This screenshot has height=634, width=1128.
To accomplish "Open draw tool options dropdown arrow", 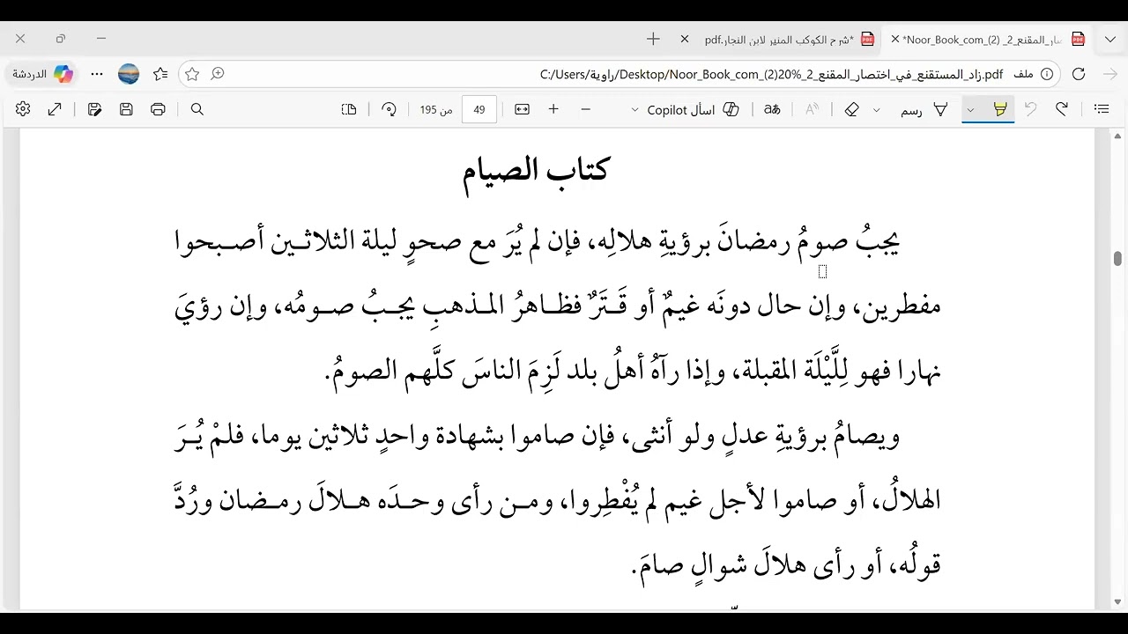I will point(877,109).
